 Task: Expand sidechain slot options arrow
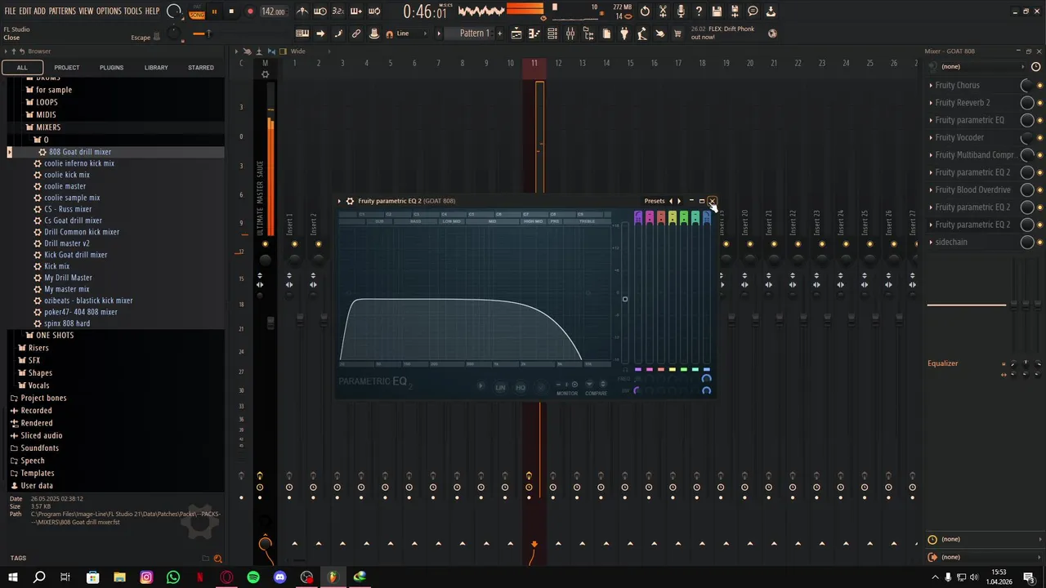pos(931,243)
